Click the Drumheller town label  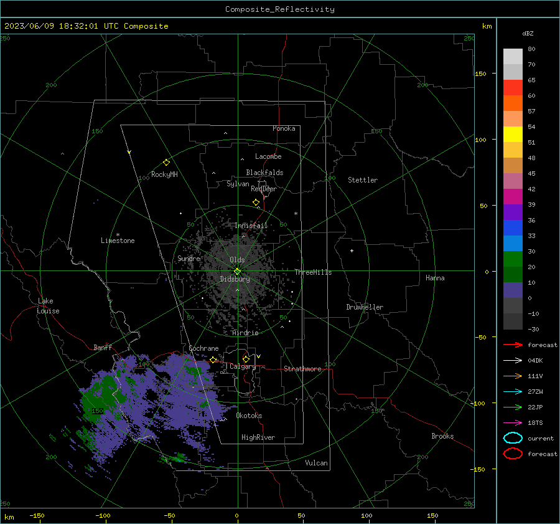pos(365,307)
